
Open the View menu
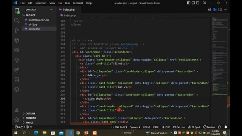(52, 3)
